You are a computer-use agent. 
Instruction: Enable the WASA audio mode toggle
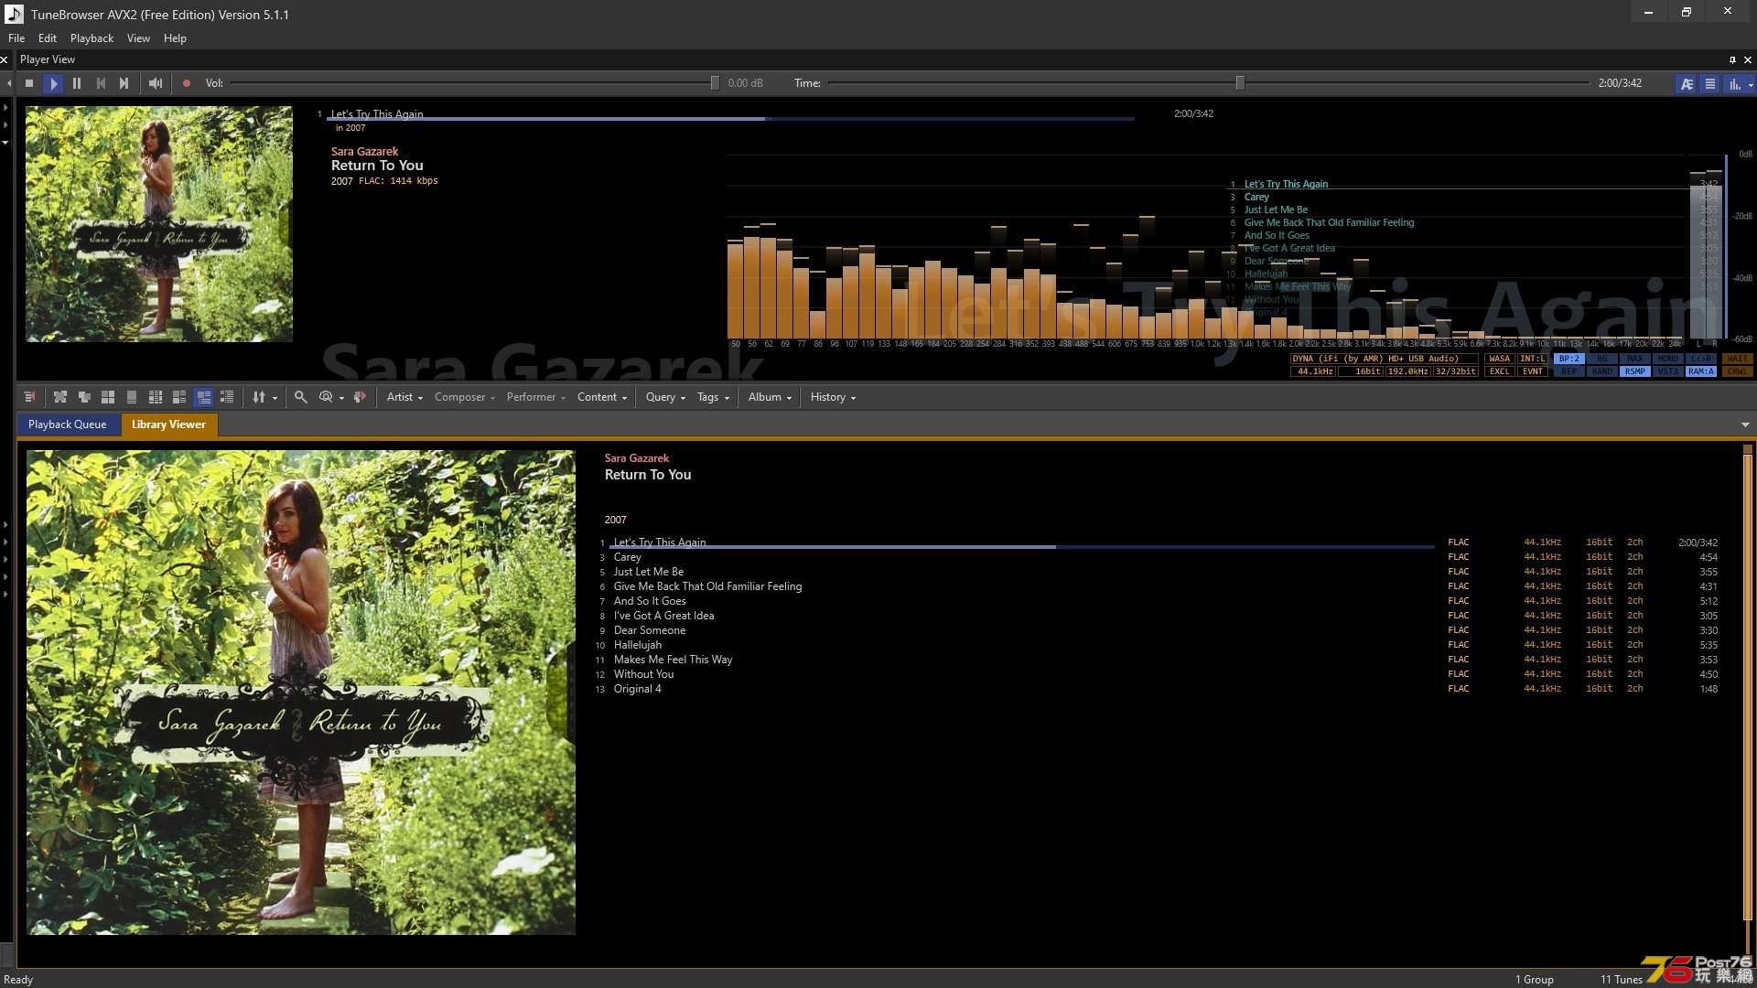point(1499,359)
